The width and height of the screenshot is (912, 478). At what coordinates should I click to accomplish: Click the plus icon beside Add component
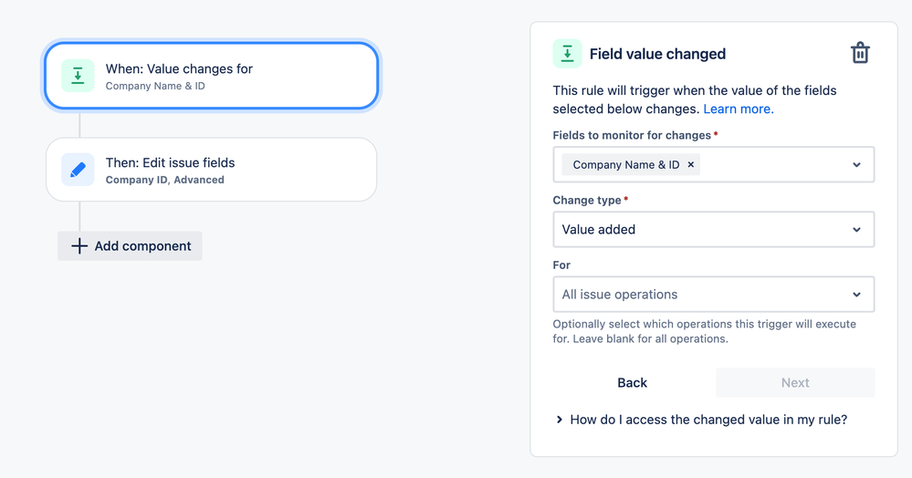[79, 246]
